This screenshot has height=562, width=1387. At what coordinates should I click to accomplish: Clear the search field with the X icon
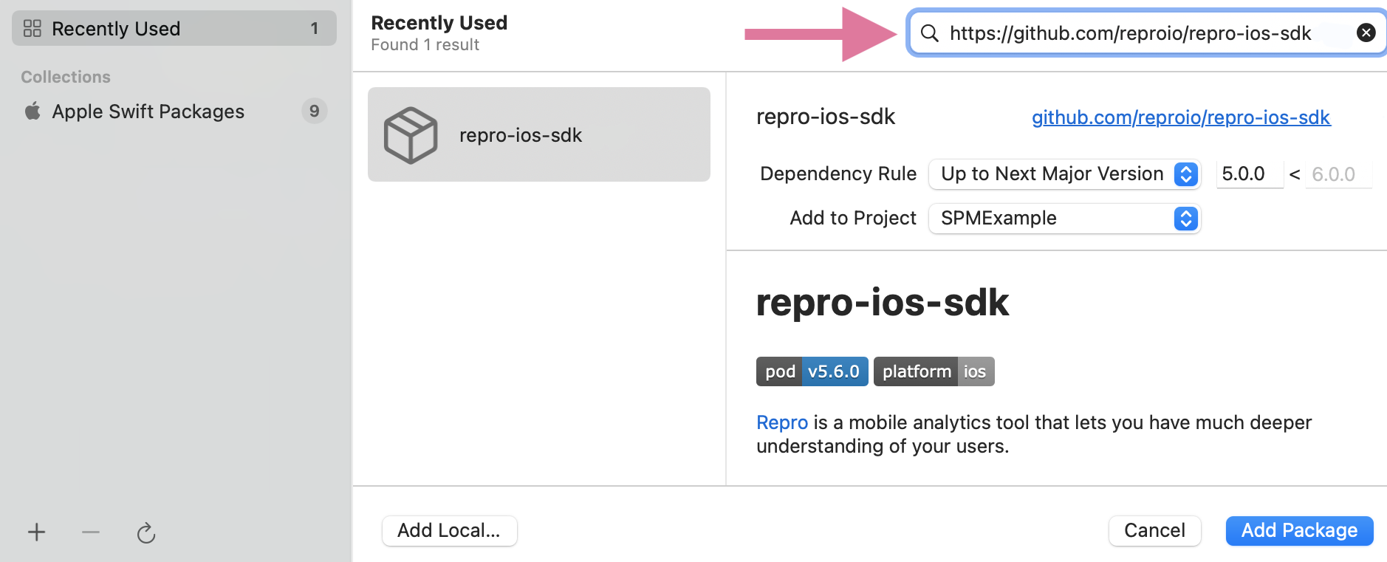pyautogui.click(x=1366, y=32)
